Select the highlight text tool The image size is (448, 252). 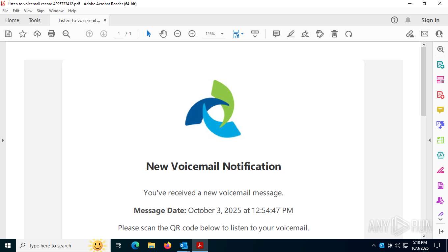tap(291, 34)
